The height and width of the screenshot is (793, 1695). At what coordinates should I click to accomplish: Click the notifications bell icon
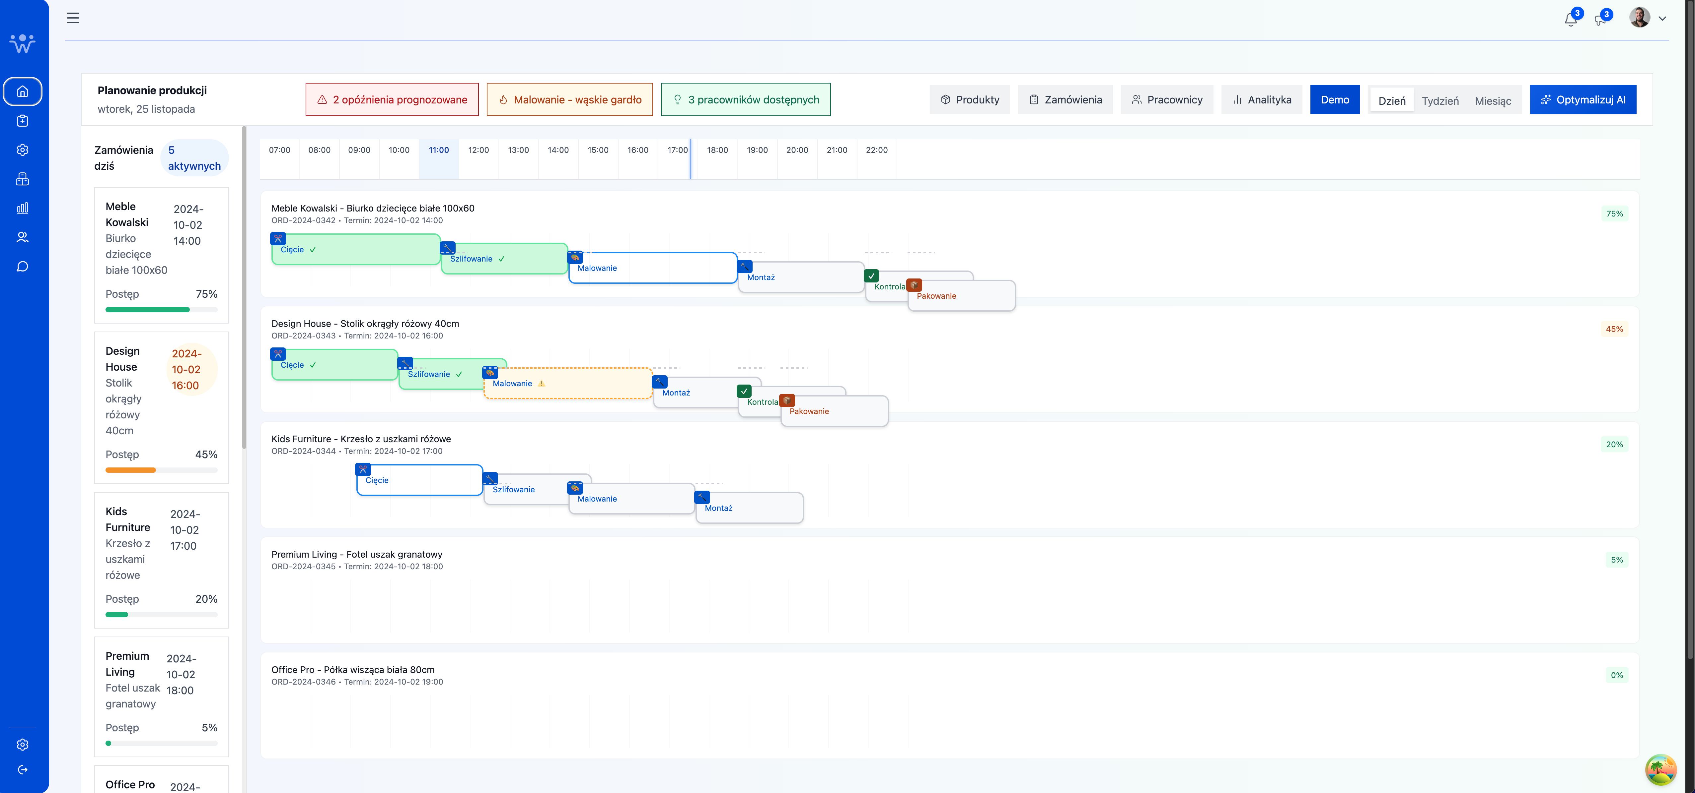[1571, 19]
